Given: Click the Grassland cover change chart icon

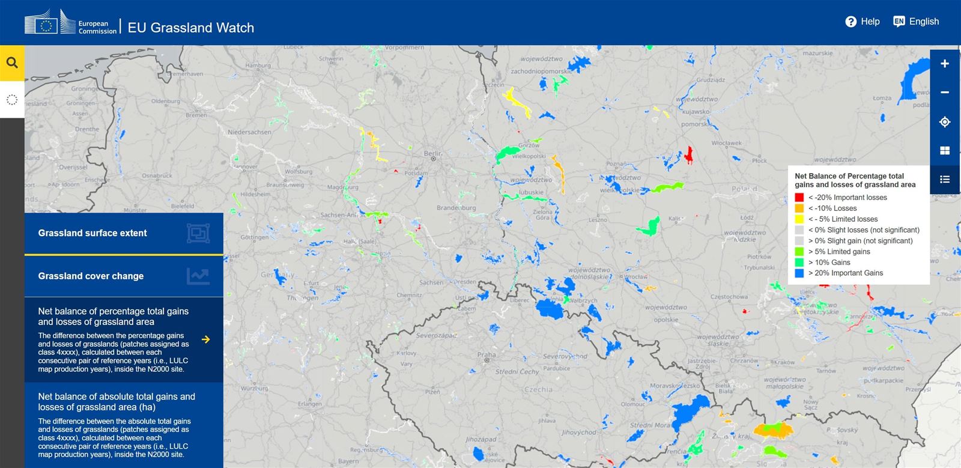Looking at the screenshot, I should tap(198, 276).
